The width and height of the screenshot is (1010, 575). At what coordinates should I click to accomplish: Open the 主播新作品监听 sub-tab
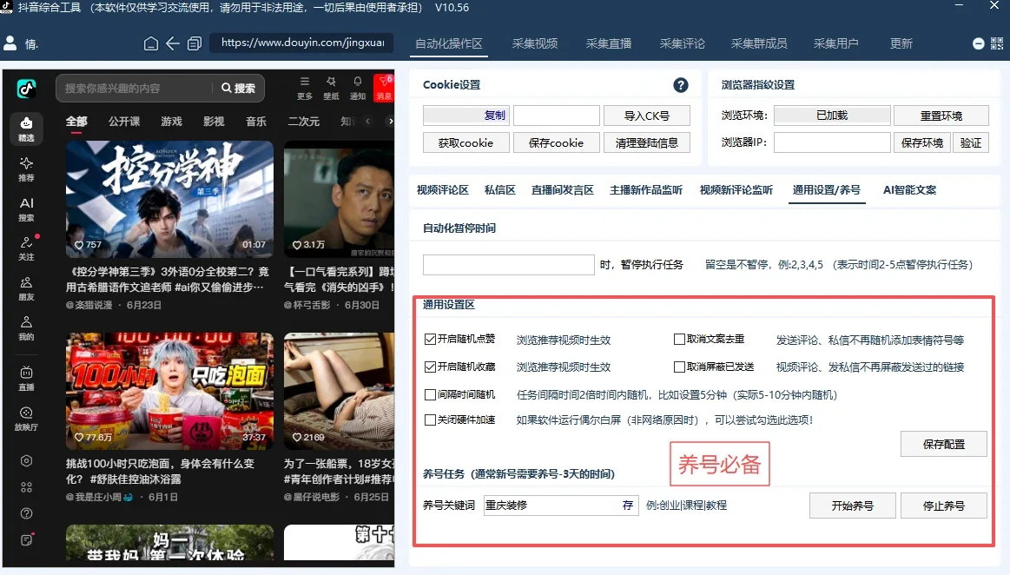click(646, 190)
